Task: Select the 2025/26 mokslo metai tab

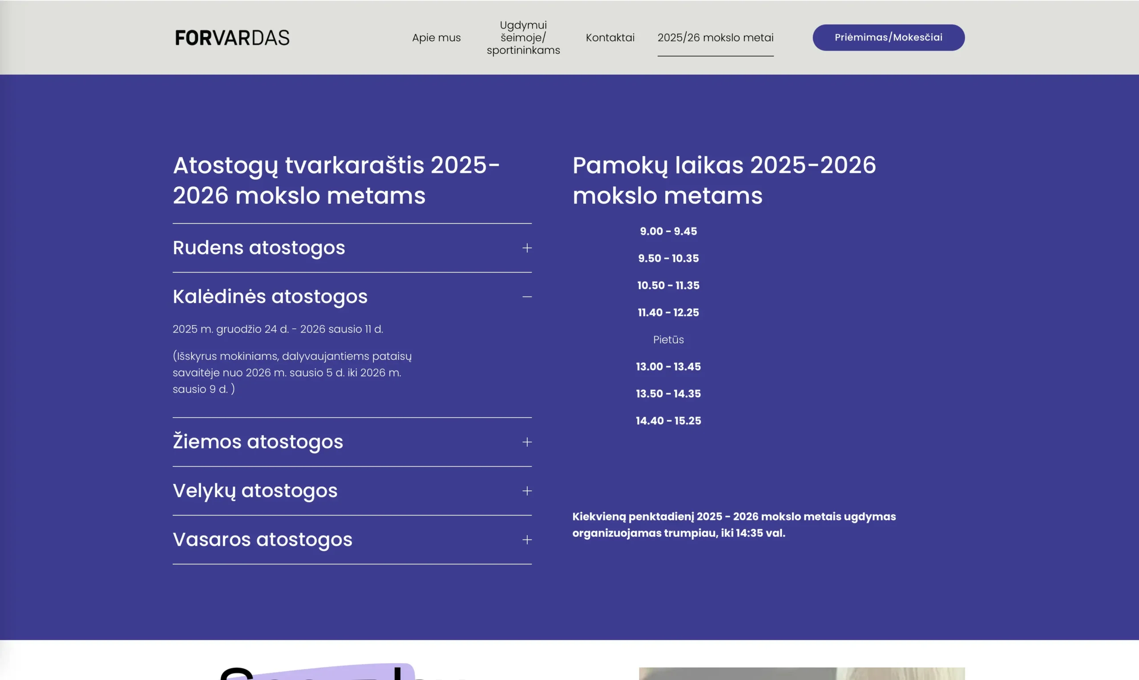Action: point(715,37)
